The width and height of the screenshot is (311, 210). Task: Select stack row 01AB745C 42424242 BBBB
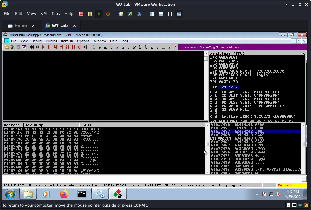pos(255,131)
